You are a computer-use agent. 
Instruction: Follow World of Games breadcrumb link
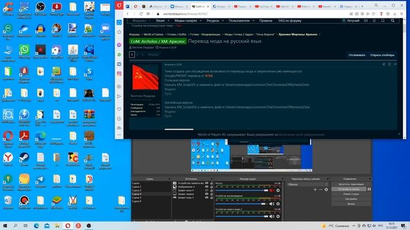[x=154, y=34]
